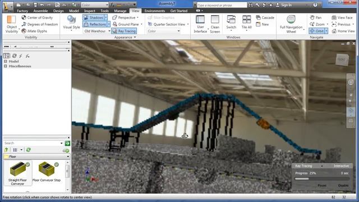
Task: Click the asset browser Search field
Action: coord(32,143)
